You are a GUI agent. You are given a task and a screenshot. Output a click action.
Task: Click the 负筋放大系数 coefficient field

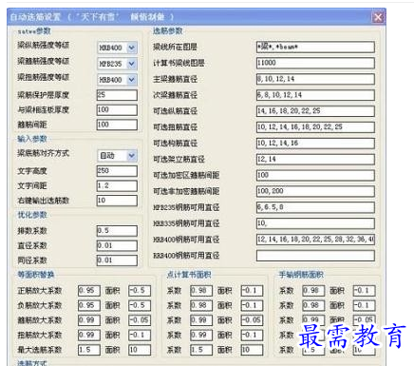(89, 305)
